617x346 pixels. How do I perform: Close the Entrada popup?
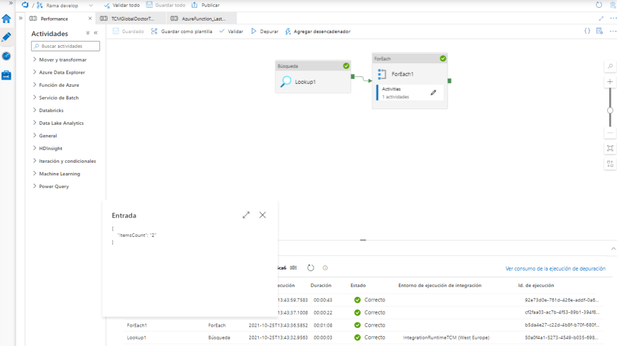tap(262, 215)
